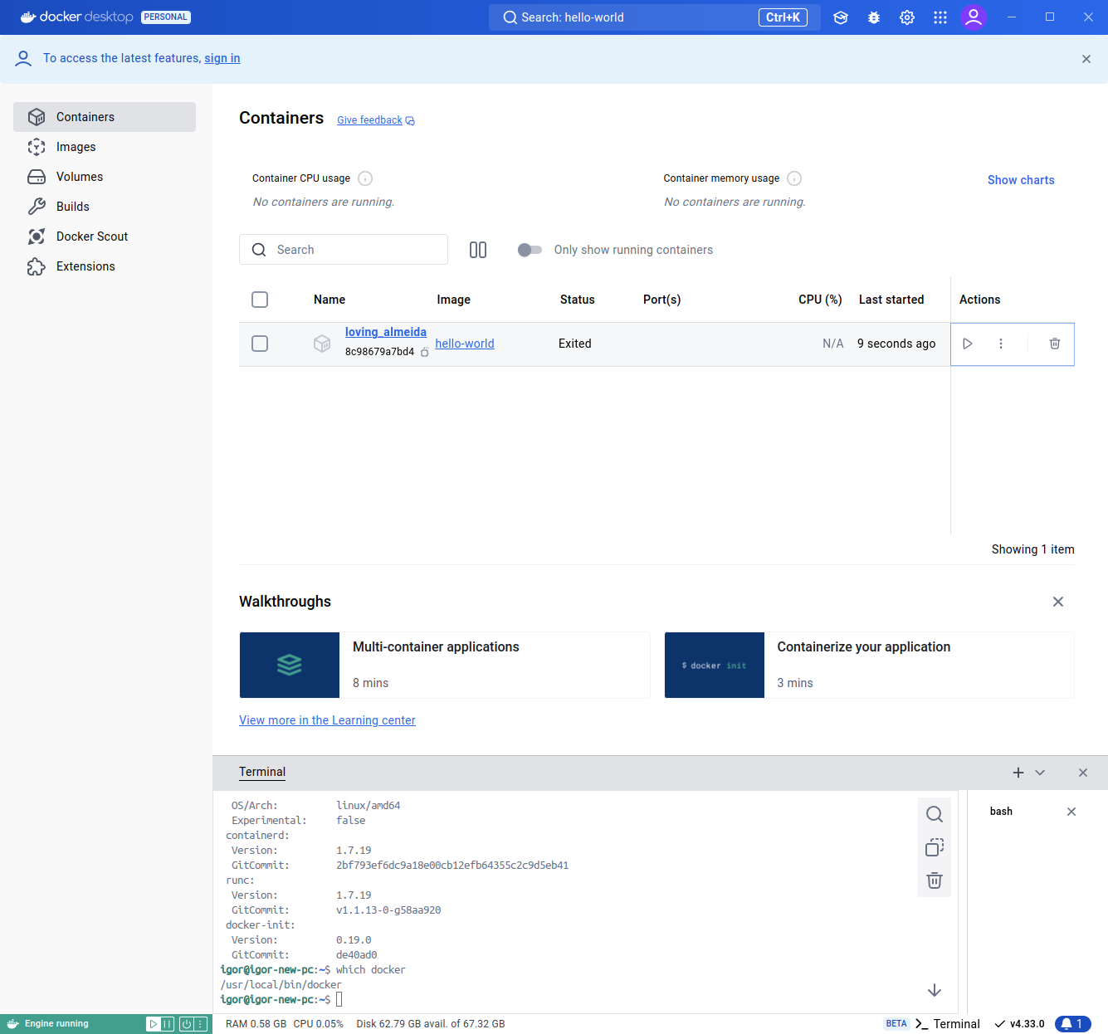Go to Images in the sidebar
The height and width of the screenshot is (1034, 1108).
click(x=76, y=147)
